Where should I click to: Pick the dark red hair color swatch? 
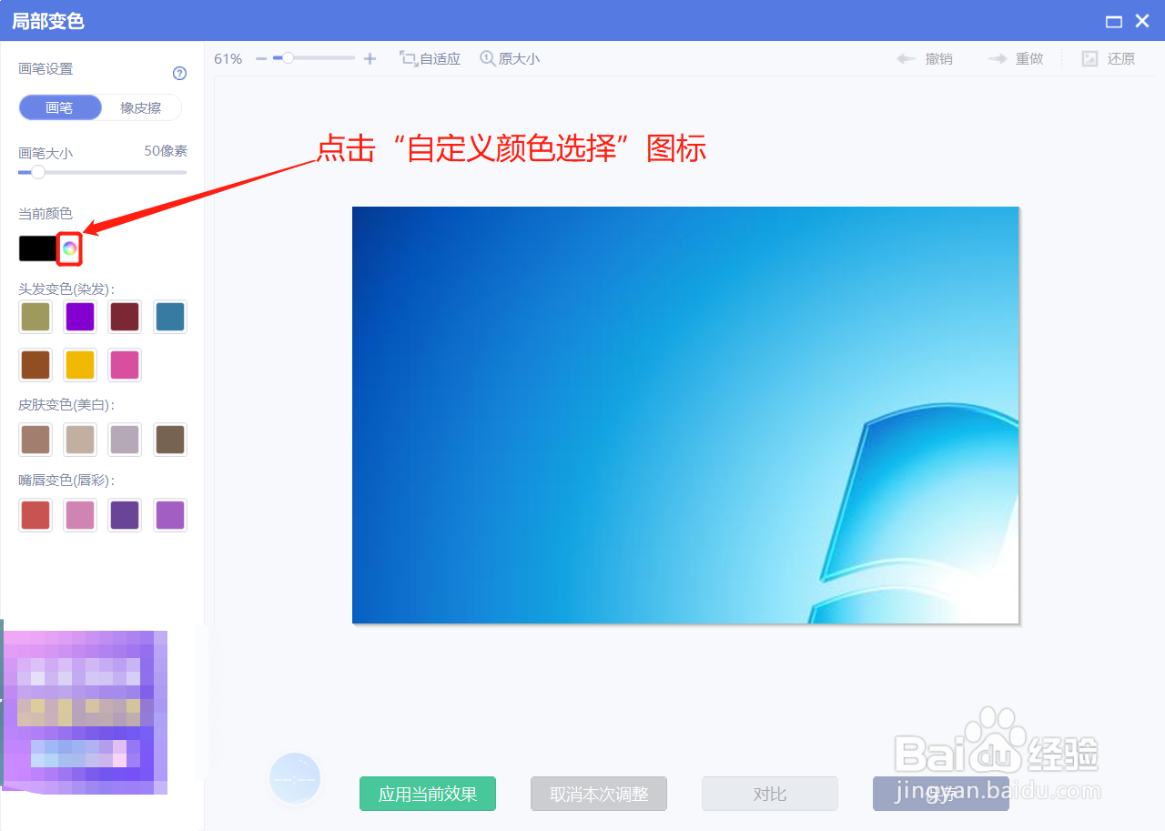pyautogui.click(x=125, y=317)
